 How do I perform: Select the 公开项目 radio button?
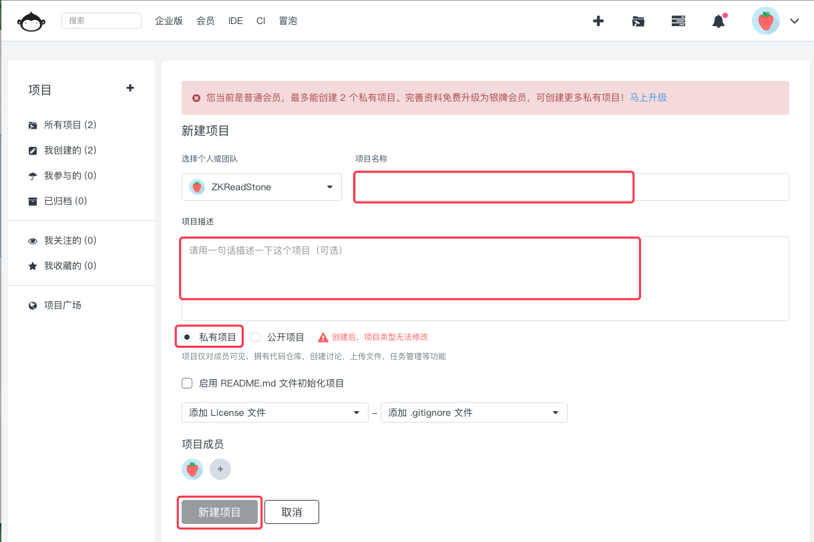pos(255,336)
